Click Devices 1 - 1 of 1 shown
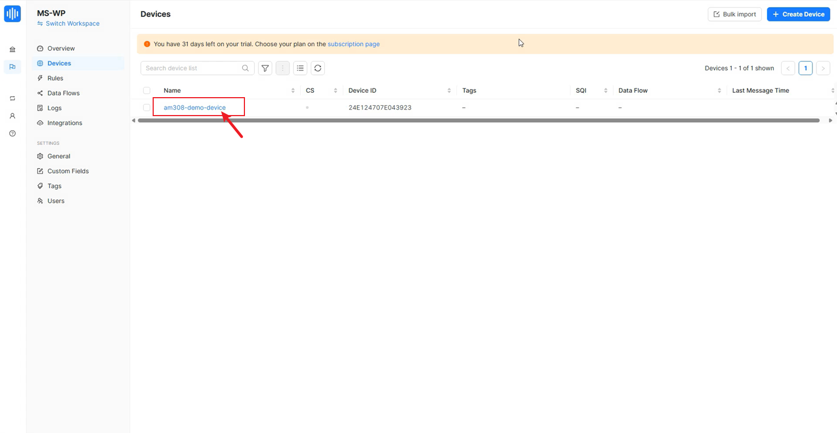 click(739, 68)
